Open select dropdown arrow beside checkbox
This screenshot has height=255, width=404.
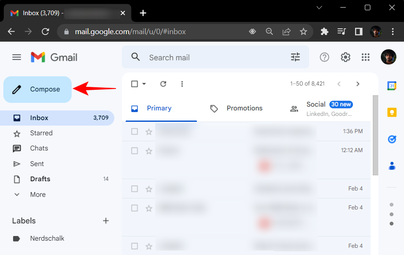144,84
